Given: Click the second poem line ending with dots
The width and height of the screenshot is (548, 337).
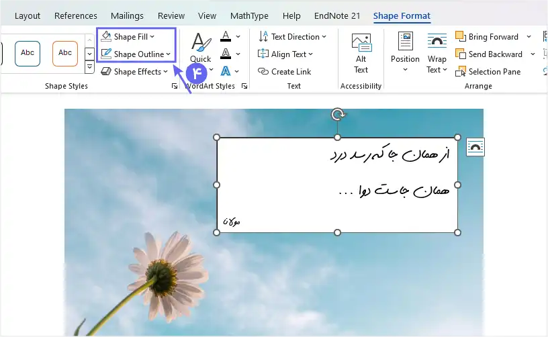Looking at the screenshot, I should 394,191.
